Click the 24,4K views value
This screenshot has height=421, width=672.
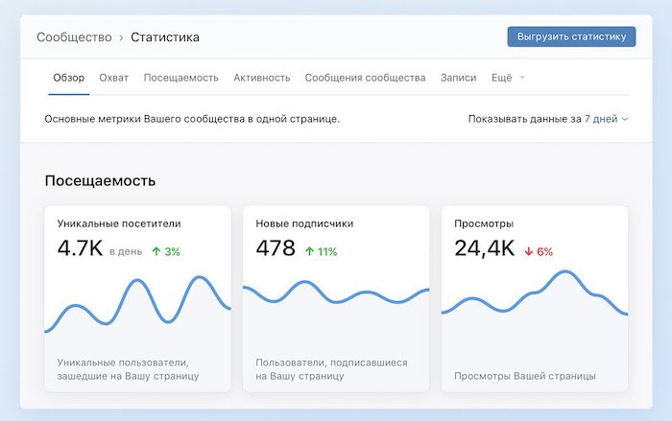pyautogui.click(x=484, y=248)
